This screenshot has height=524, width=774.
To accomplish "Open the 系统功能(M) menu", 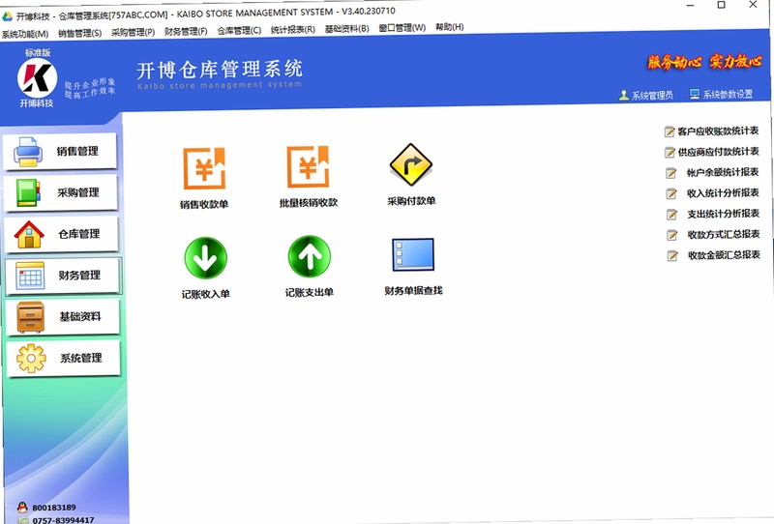I will 25,34.
